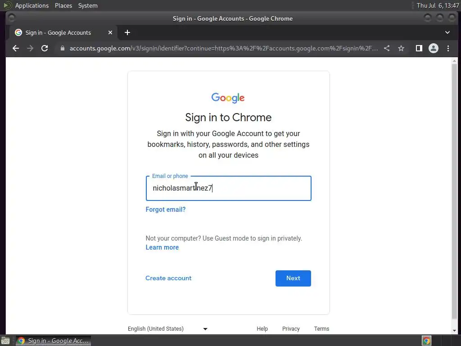Open the Terms link
This screenshot has width=461, height=346.
(x=321, y=328)
